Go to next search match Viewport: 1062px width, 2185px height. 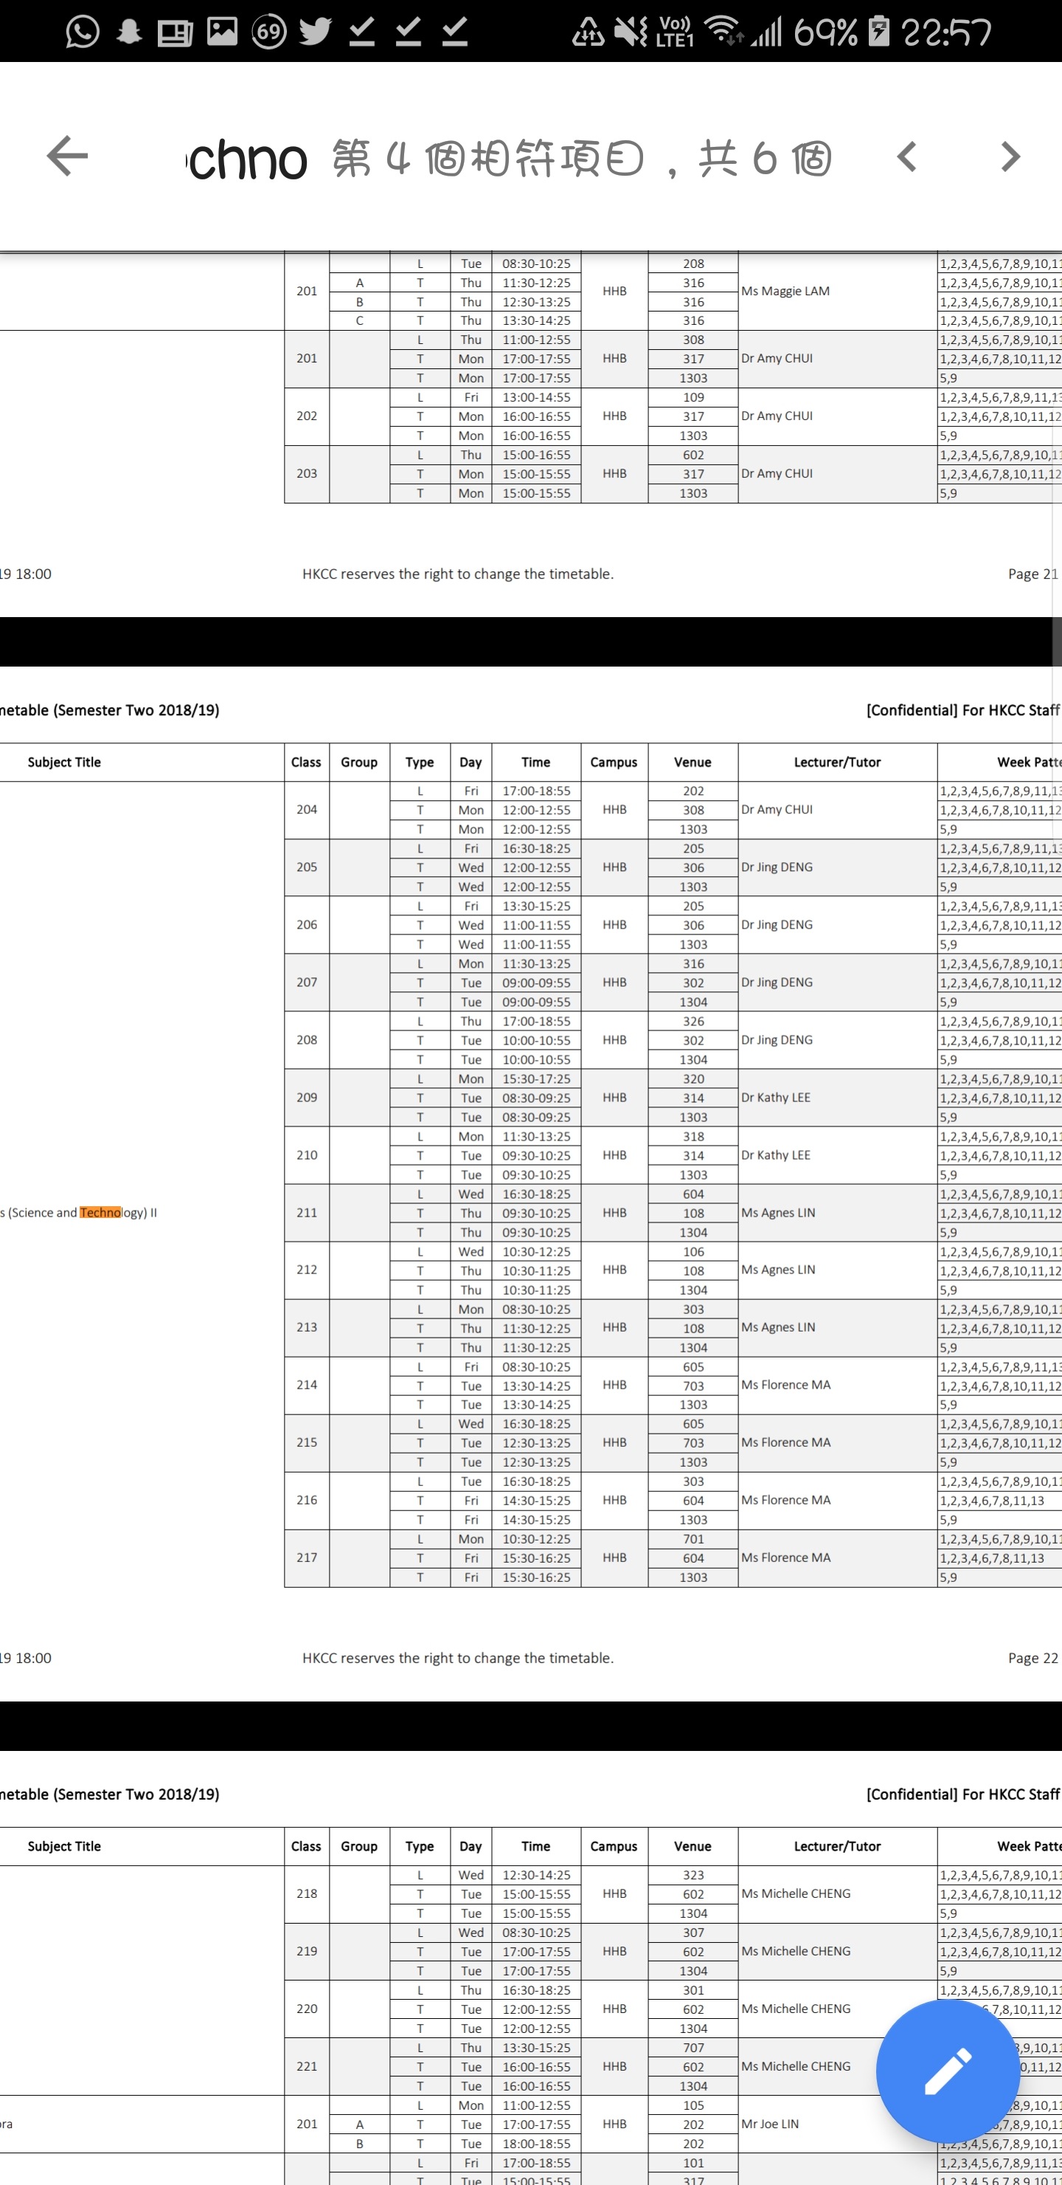pos(1010,157)
